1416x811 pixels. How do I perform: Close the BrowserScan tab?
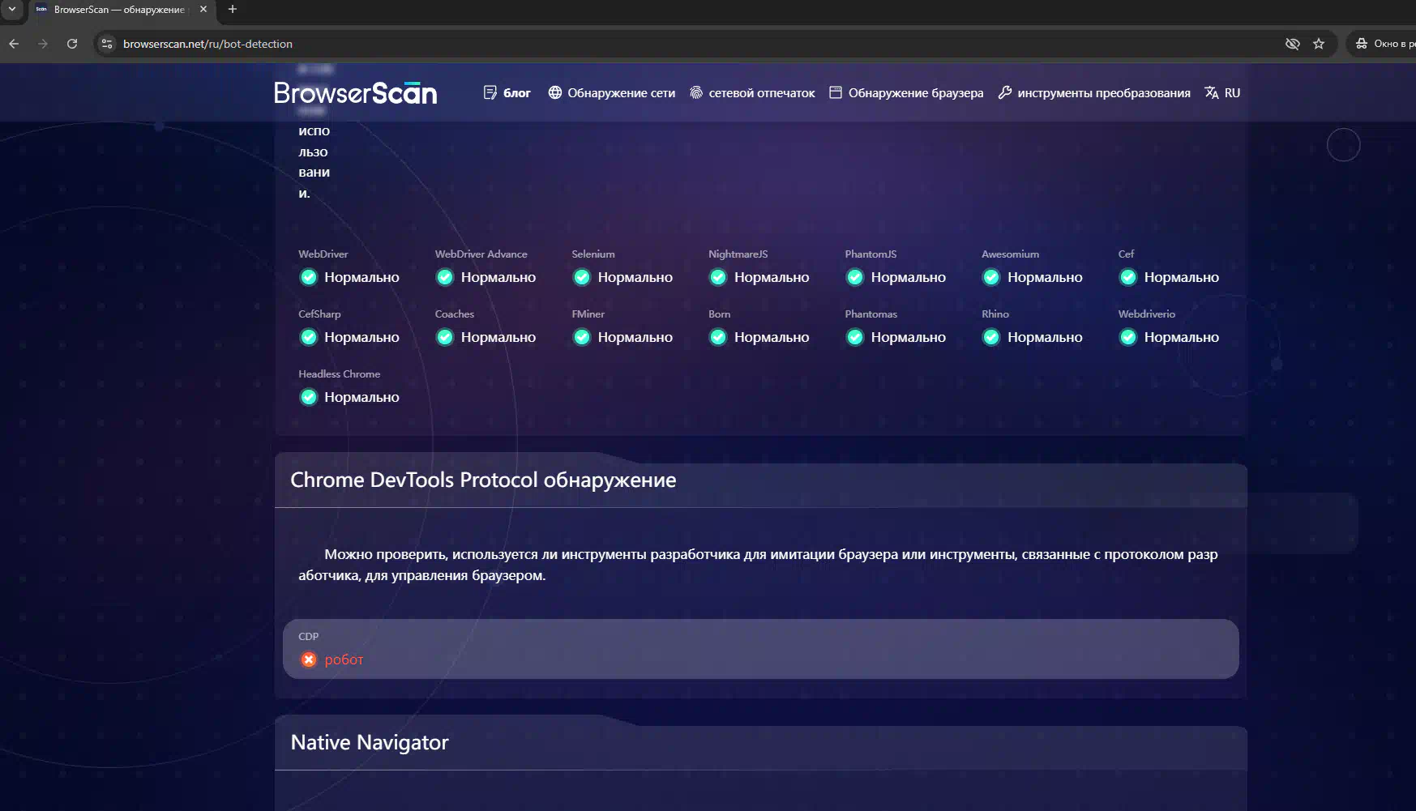click(203, 10)
